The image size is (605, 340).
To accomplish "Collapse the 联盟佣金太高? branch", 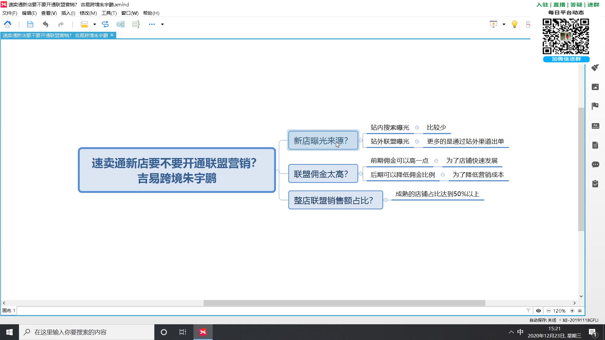I will (x=360, y=173).
